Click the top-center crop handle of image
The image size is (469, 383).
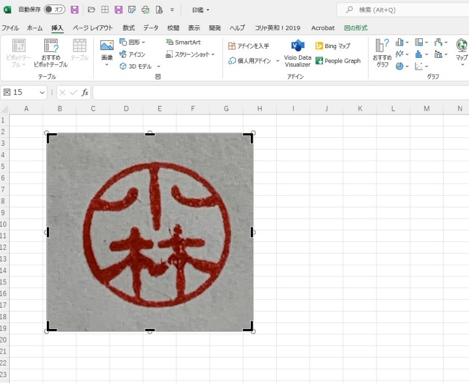point(150,134)
